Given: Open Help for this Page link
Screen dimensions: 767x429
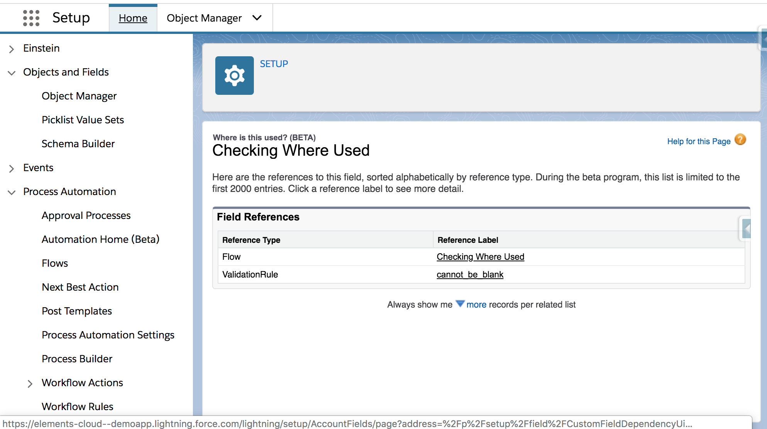Looking at the screenshot, I should pos(699,141).
